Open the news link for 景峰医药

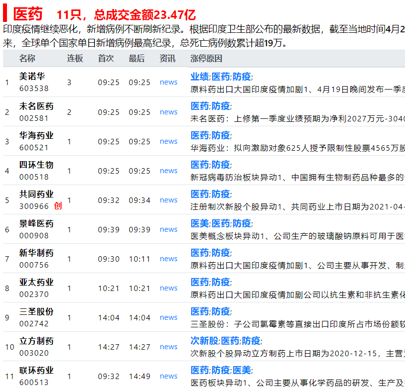pyautogui.click(x=168, y=230)
